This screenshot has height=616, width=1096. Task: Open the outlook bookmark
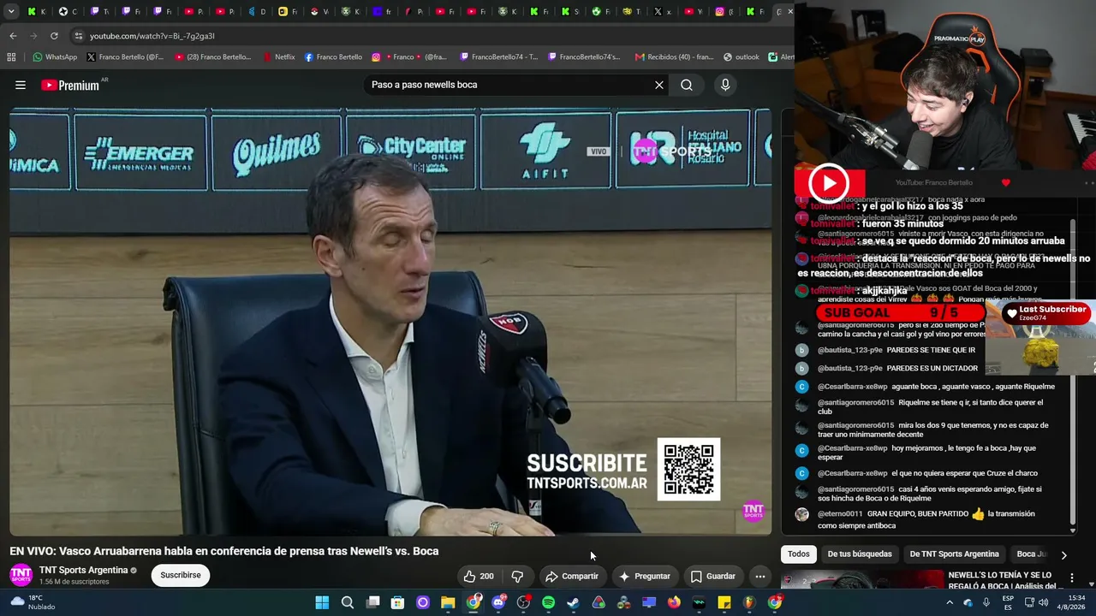tap(741, 57)
